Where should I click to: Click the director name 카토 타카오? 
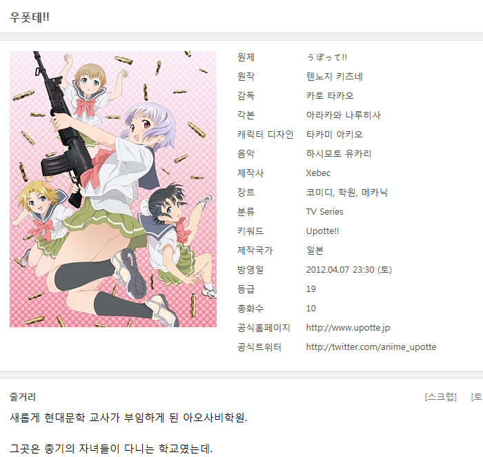click(x=330, y=96)
